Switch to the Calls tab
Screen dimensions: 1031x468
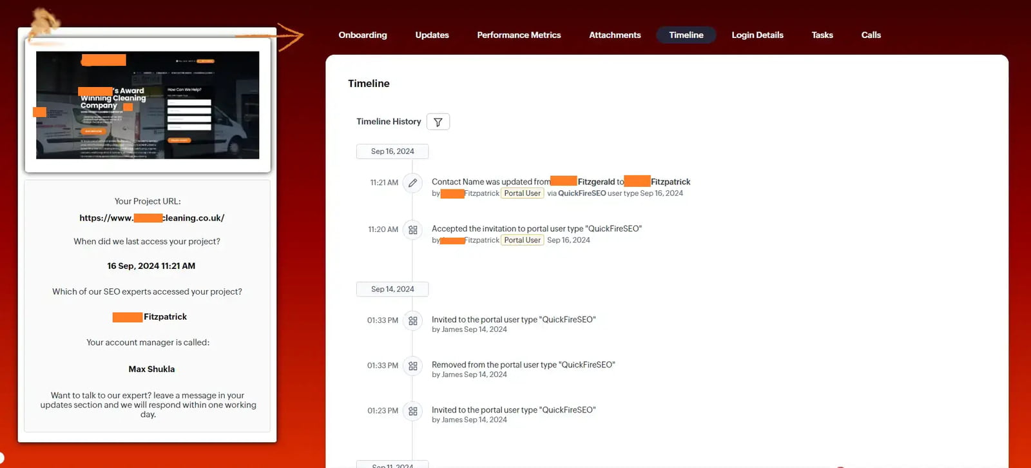(x=871, y=35)
